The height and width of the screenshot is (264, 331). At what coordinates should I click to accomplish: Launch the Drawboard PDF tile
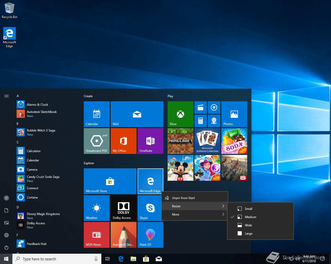[97, 141]
